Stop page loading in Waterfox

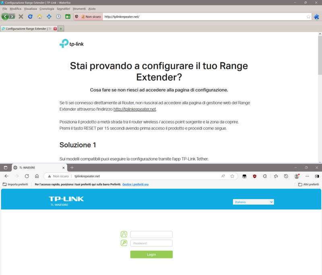(x=21, y=17)
